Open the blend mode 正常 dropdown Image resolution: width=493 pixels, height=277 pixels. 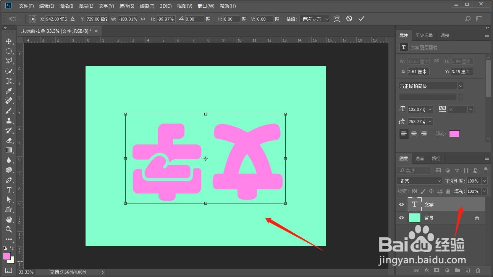[x=419, y=181]
